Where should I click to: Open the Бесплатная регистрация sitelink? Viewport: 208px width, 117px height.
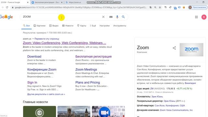tap(93, 57)
